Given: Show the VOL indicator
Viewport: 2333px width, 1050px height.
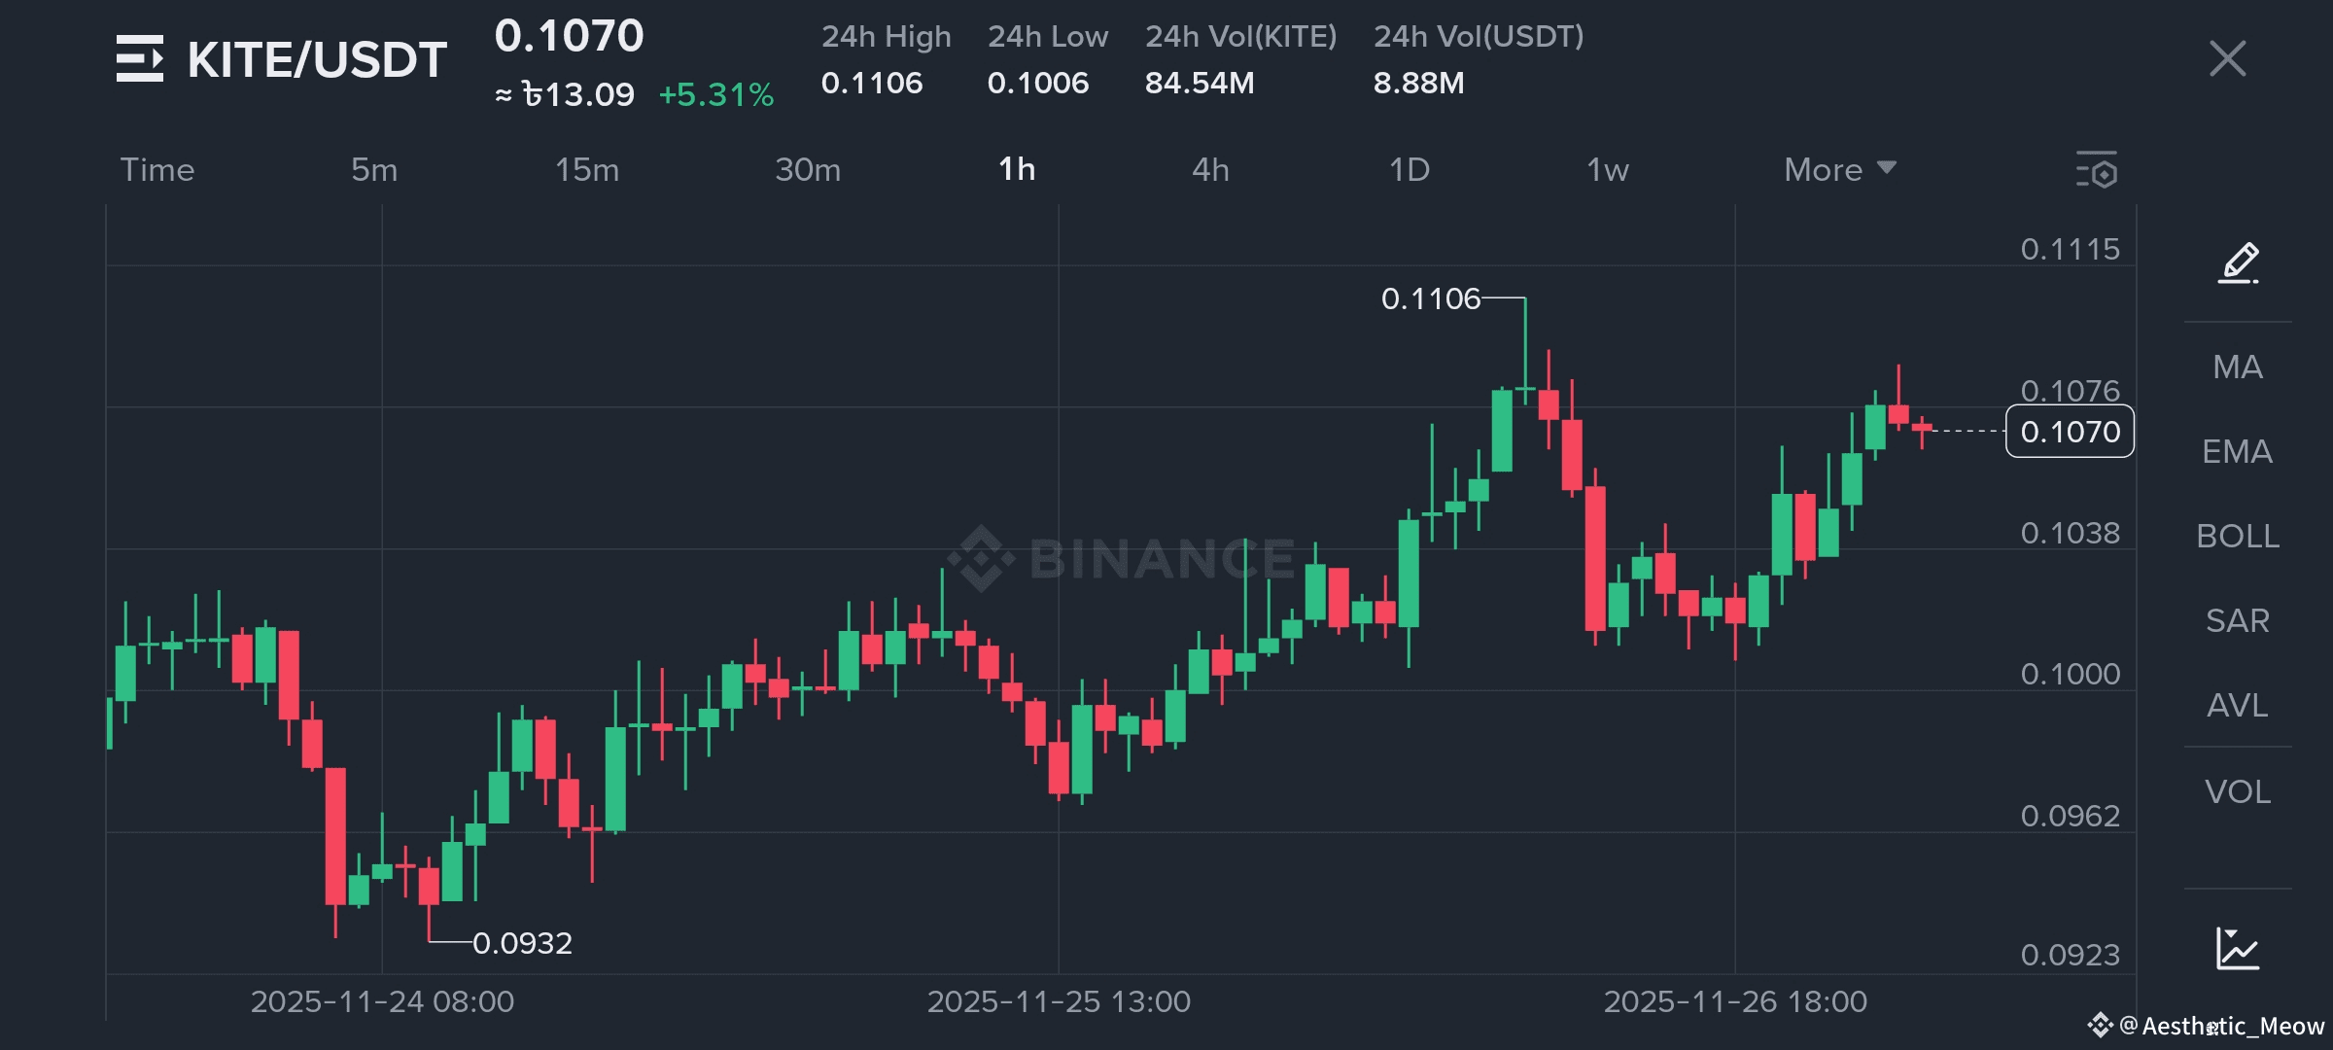Looking at the screenshot, I should click(x=2238, y=791).
